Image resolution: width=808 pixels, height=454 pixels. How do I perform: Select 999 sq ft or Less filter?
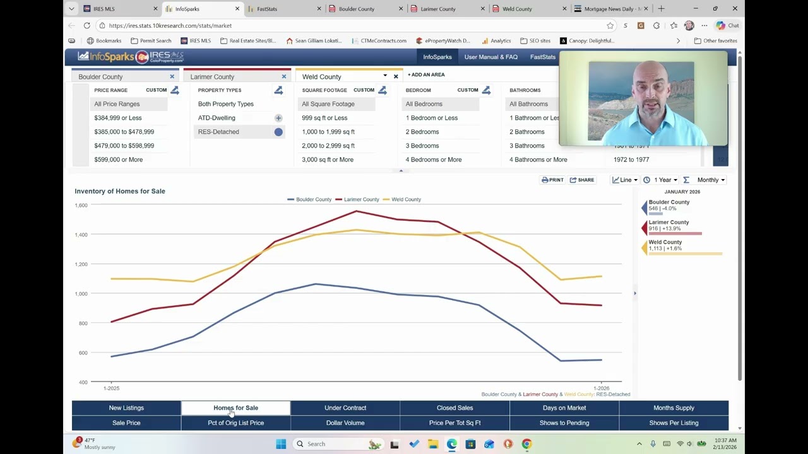point(324,118)
